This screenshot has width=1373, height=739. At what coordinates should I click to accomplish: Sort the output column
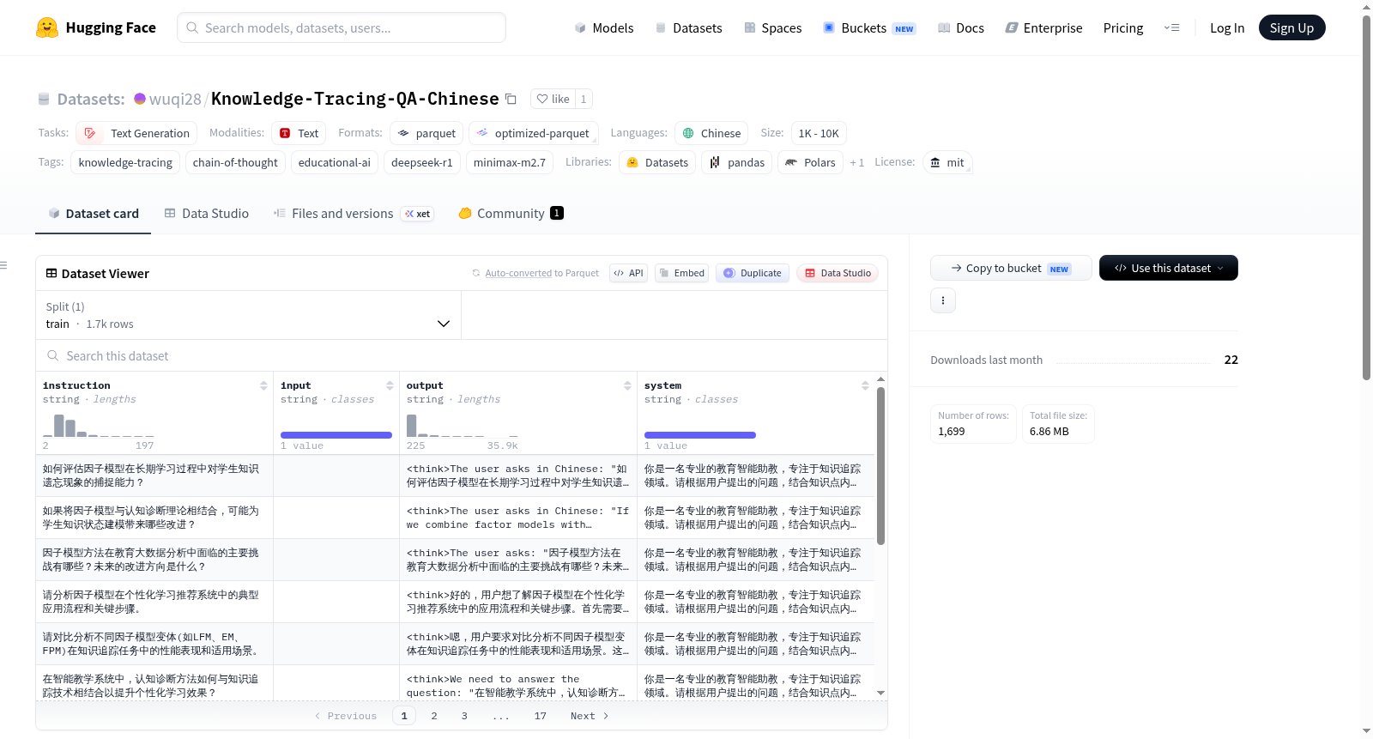[x=627, y=385]
